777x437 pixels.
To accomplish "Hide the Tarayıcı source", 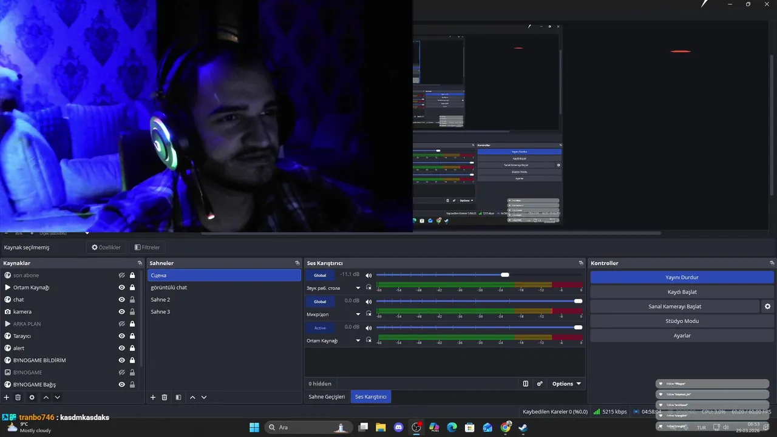I will 121,336.
